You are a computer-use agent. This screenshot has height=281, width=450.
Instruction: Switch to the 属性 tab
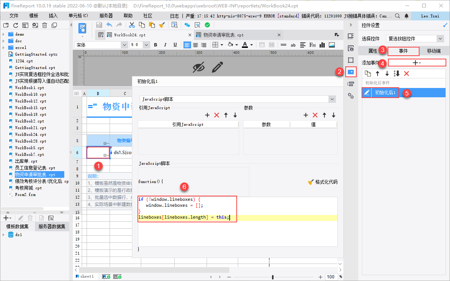(x=373, y=51)
